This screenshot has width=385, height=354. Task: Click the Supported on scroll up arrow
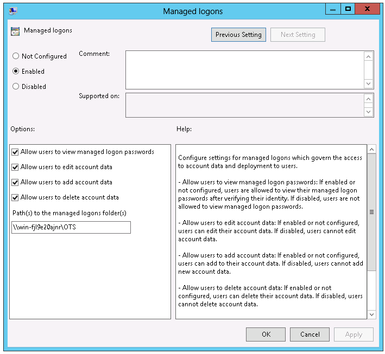coord(369,99)
